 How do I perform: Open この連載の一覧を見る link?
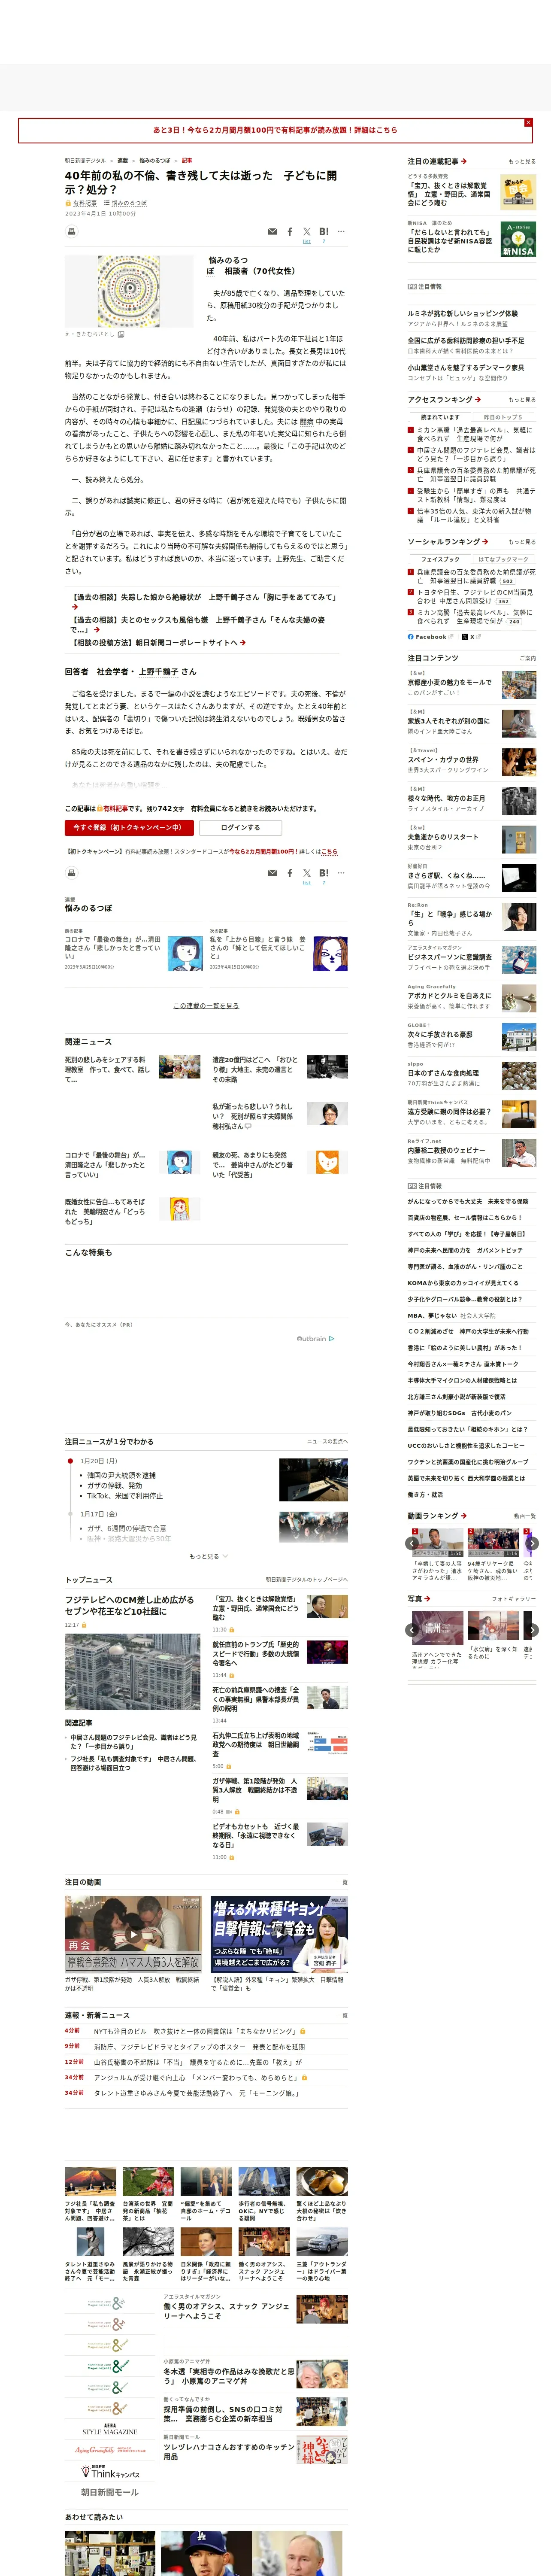tap(206, 1005)
